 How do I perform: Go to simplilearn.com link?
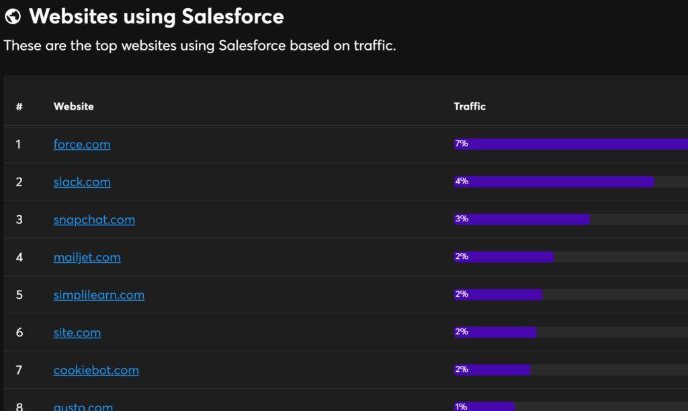[99, 295]
